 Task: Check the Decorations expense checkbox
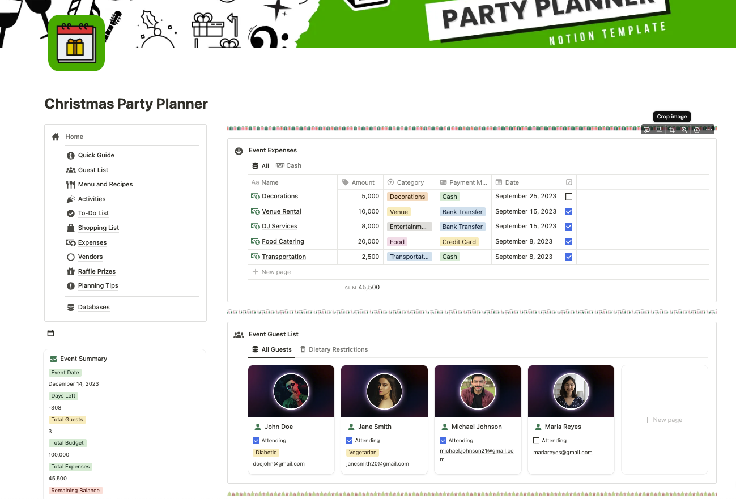click(x=569, y=197)
